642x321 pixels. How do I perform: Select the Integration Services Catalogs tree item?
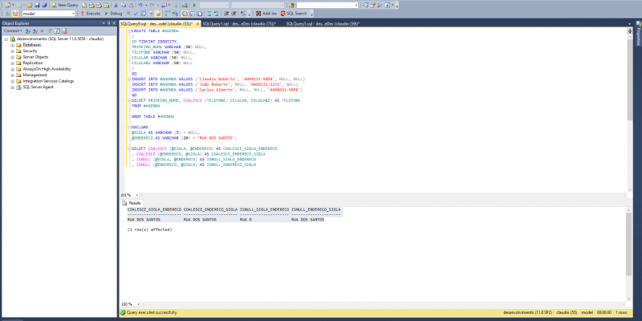[x=48, y=81]
